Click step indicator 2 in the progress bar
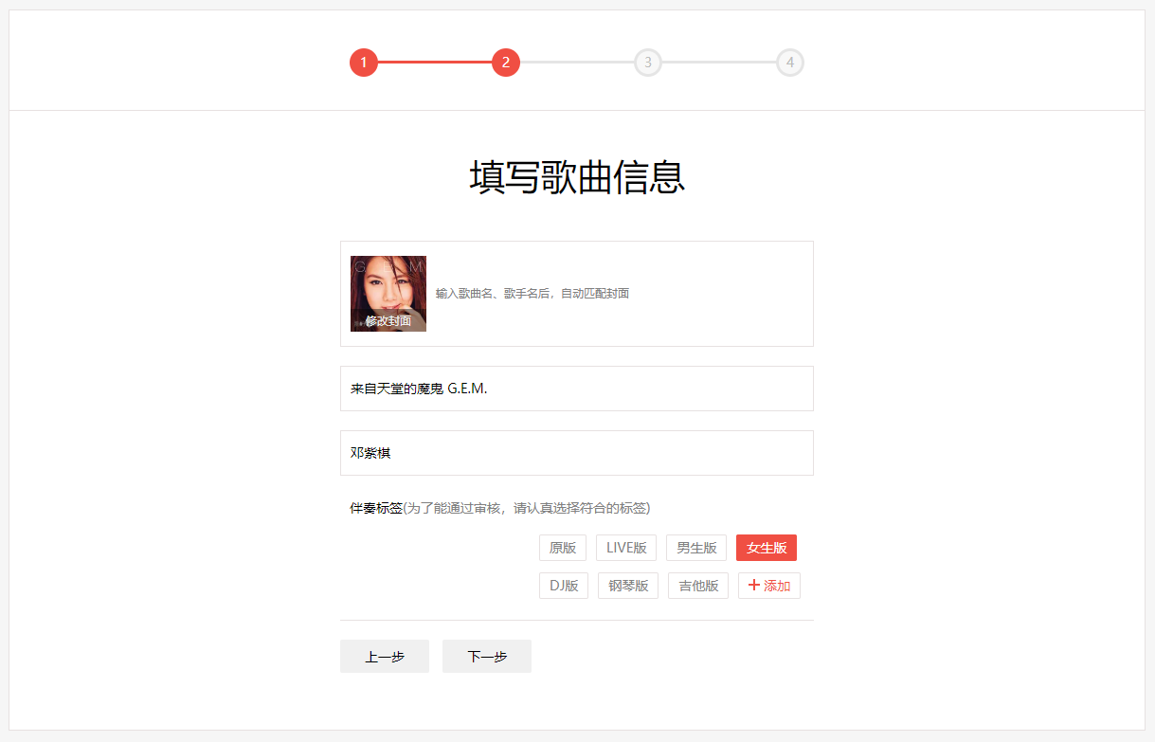The image size is (1155, 742). (506, 63)
